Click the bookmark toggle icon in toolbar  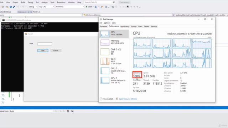click(128, 7)
